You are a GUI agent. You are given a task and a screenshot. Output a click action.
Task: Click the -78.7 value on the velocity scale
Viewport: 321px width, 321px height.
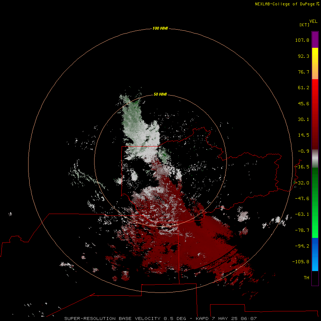point(302,230)
